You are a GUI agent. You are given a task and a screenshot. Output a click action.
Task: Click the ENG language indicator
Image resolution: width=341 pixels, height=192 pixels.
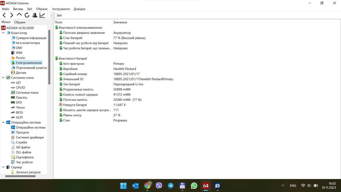293,186
